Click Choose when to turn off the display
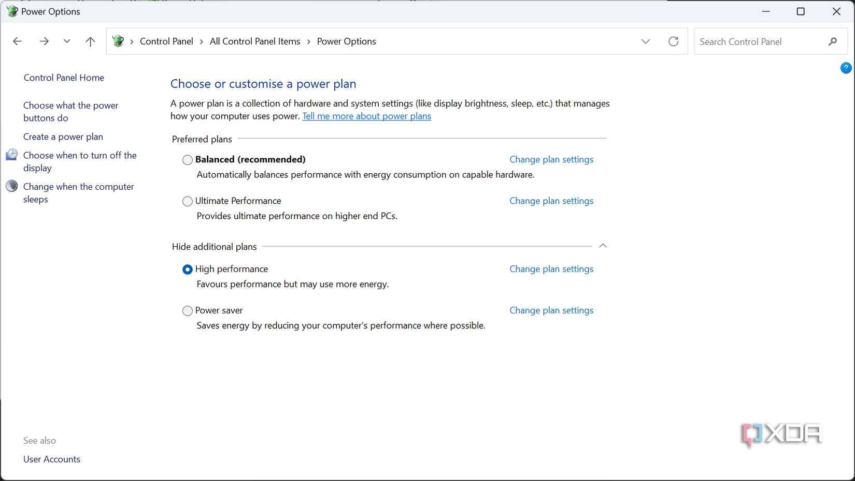 tap(79, 161)
